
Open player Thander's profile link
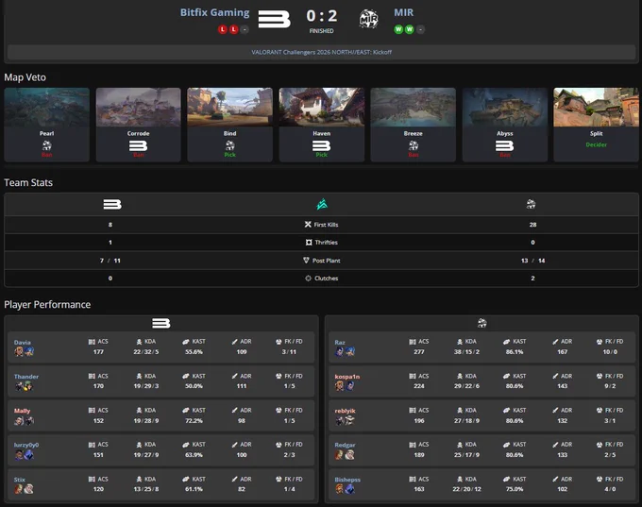pos(26,377)
